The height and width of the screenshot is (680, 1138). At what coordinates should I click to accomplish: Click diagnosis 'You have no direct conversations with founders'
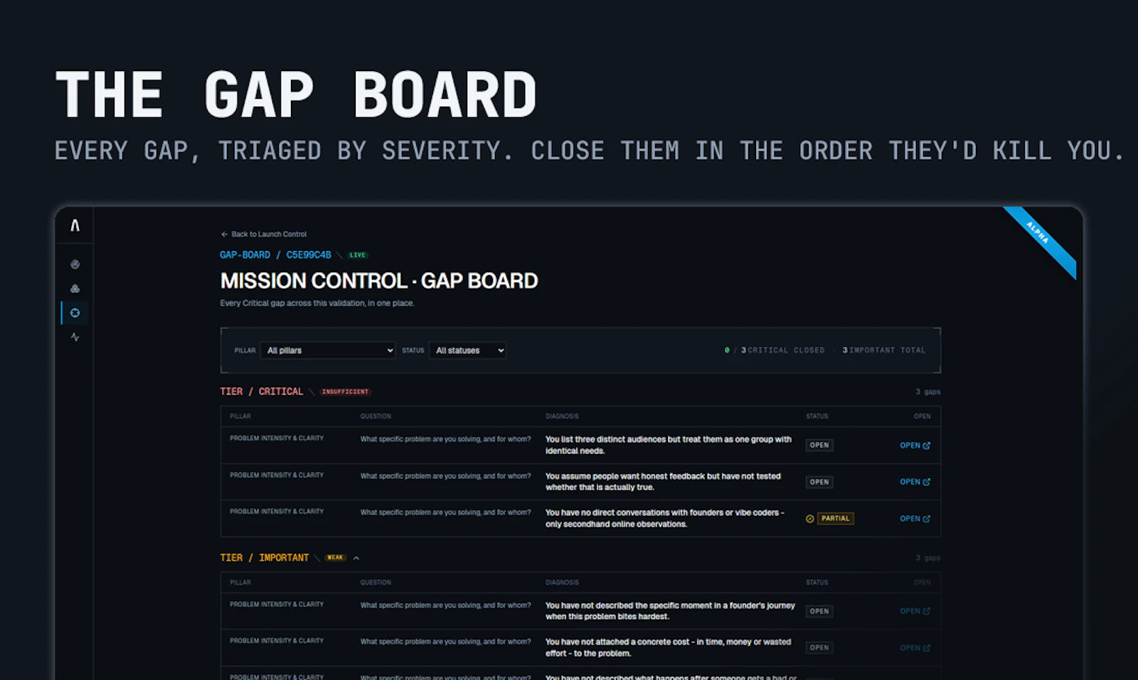[x=664, y=518]
